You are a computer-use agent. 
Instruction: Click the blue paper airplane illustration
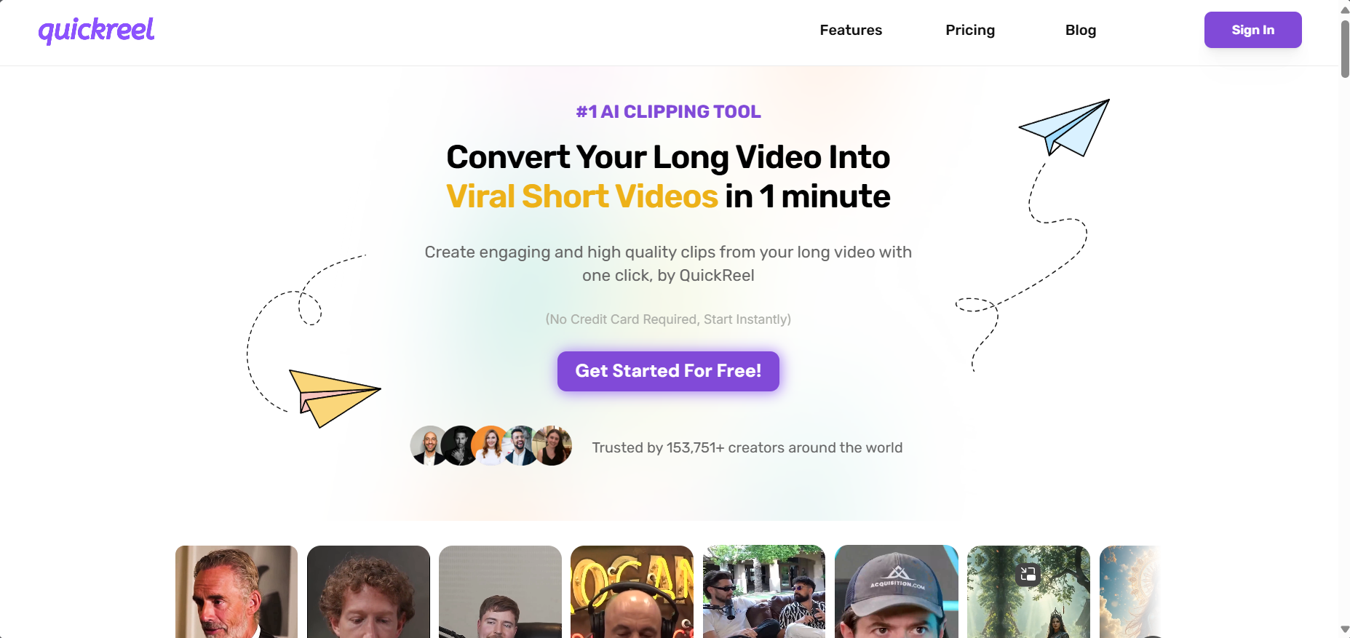pyautogui.click(x=1064, y=128)
